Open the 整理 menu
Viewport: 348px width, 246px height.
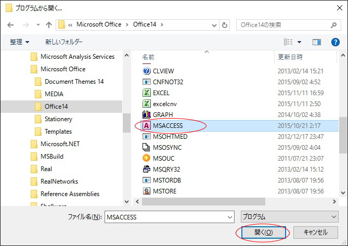tap(20, 42)
